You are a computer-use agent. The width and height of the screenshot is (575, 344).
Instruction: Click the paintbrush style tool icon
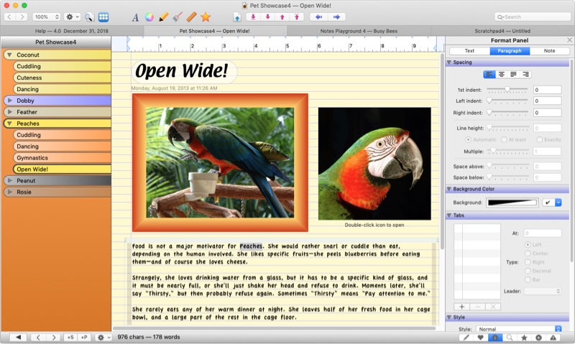tap(178, 17)
